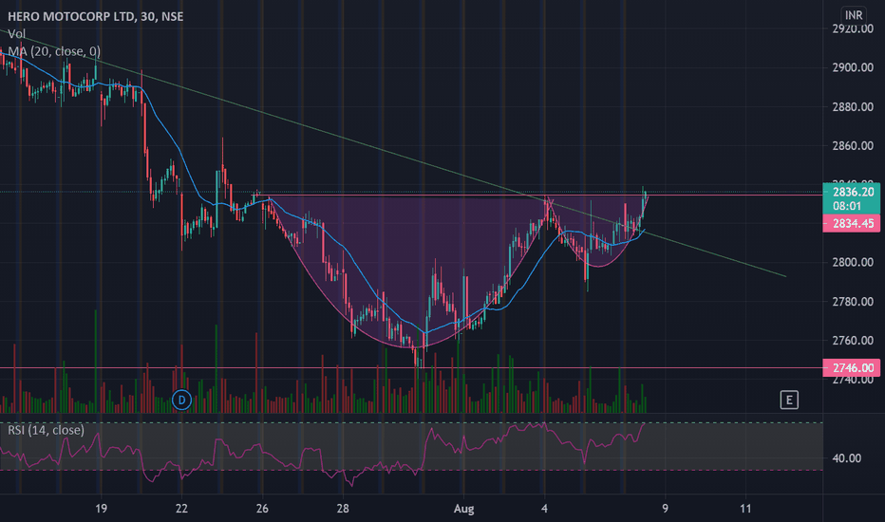Click the 08:01 countdown timer label
885x522 pixels.
click(x=847, y=206)
